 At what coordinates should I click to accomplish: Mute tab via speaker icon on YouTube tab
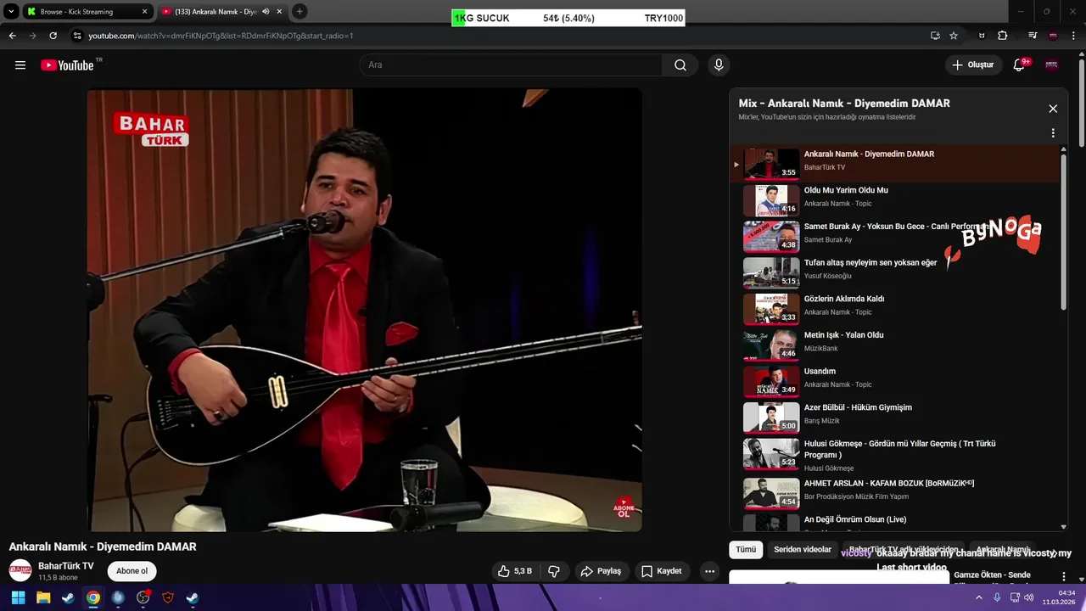tap(266, 12)
